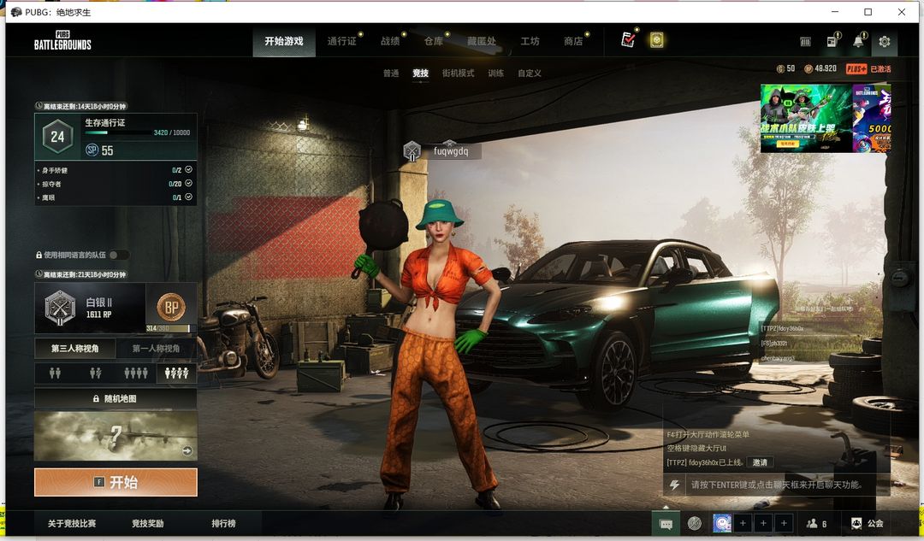Click the glowing gold card icon in top bar
This screenshot has height=541, width=924.
(656, 40)
